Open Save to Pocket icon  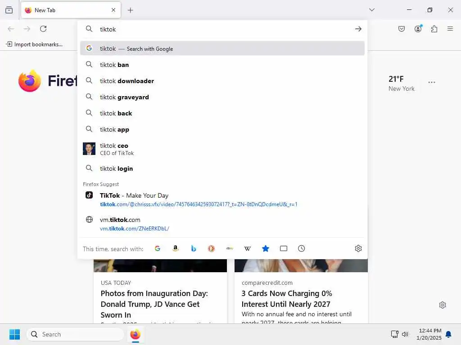click(402, 29)
